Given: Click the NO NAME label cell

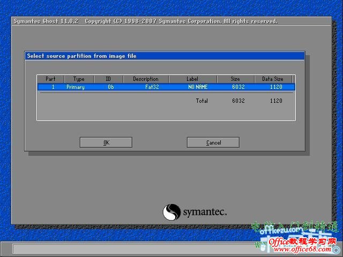Looking at the screenshot, I should tap(198, 87).
